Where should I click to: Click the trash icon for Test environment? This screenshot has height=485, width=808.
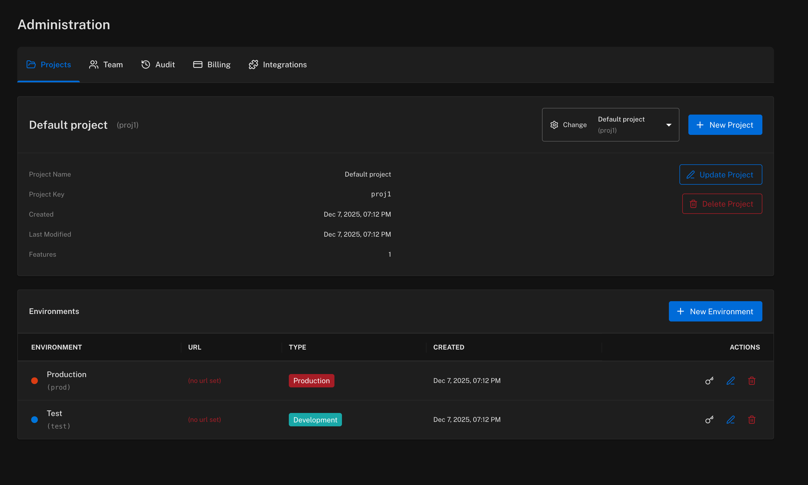click(x=752, y=420)
